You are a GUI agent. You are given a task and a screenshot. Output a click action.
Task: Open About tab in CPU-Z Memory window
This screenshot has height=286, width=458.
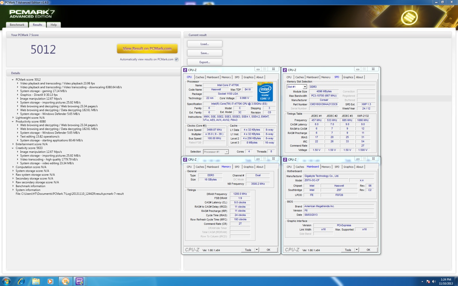click(x=260, y=167)
